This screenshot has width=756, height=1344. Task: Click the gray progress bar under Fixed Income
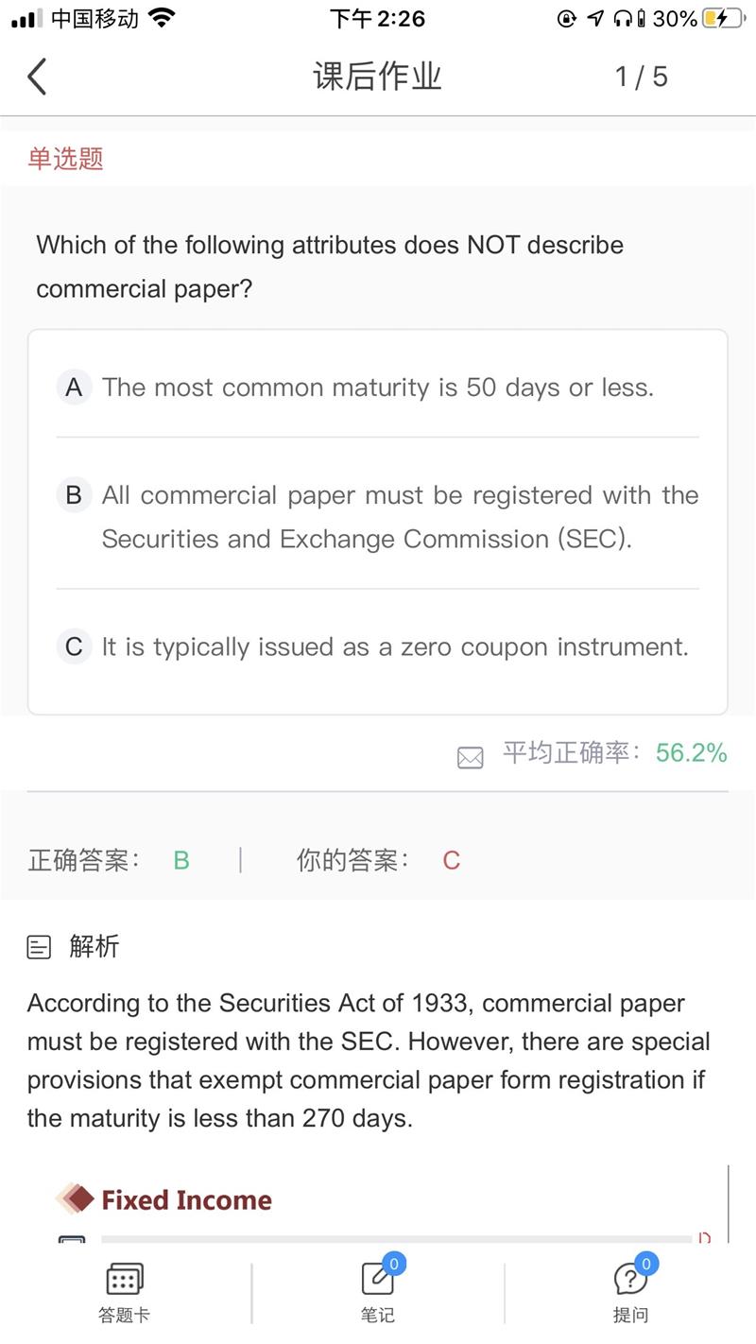pyautogui.click(x=397, y=1238)
